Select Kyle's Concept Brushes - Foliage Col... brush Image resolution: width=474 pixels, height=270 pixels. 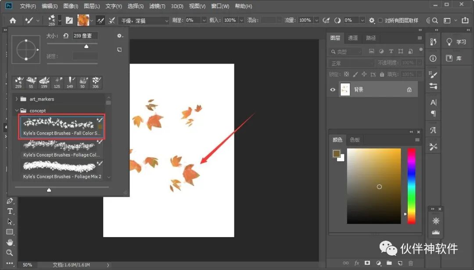point(62,149)
